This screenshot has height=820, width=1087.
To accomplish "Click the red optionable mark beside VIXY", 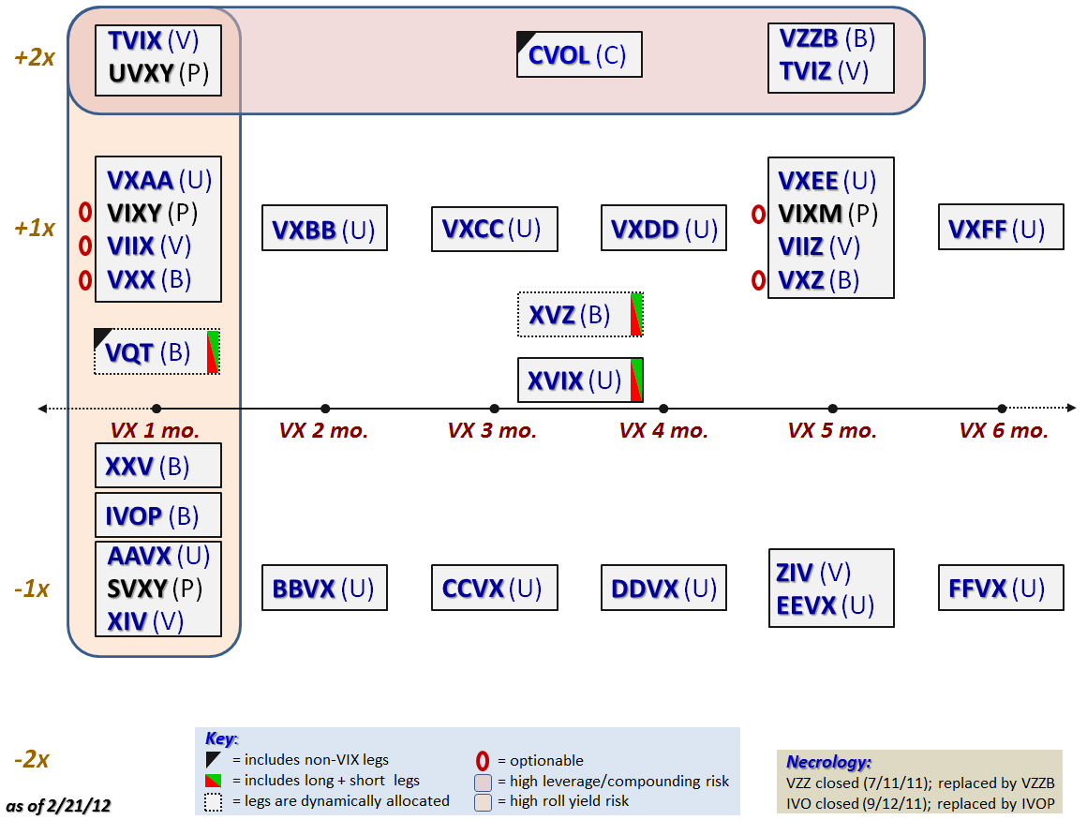I will [x=85, y=212].
